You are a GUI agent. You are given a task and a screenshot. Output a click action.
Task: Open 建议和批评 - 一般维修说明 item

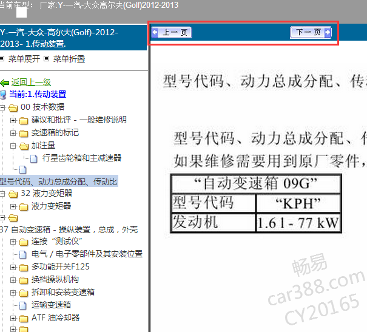(79, 120)
